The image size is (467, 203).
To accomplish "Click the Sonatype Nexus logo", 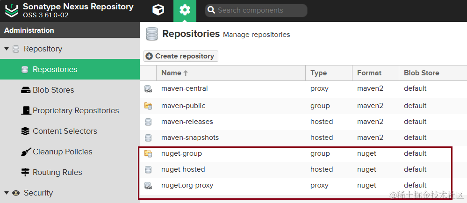I will [12, 10].
